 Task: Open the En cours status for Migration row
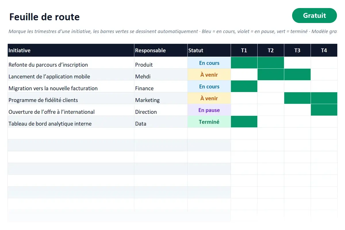(209, 86)
